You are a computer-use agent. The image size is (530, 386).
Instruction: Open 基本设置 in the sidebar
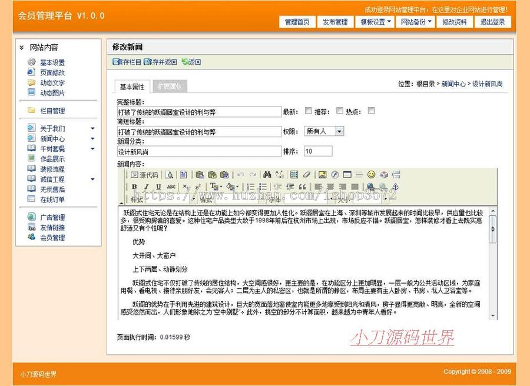coord(52,62)
